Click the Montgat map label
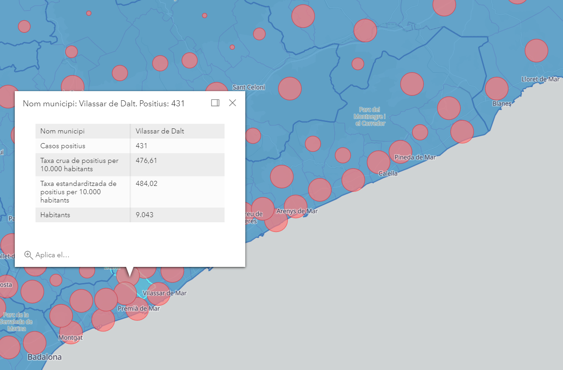 [71, 338]
